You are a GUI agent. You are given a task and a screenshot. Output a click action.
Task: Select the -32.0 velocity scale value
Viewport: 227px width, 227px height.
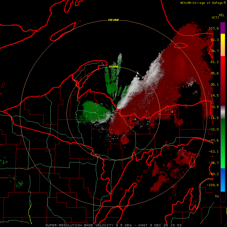pos(214,129)
